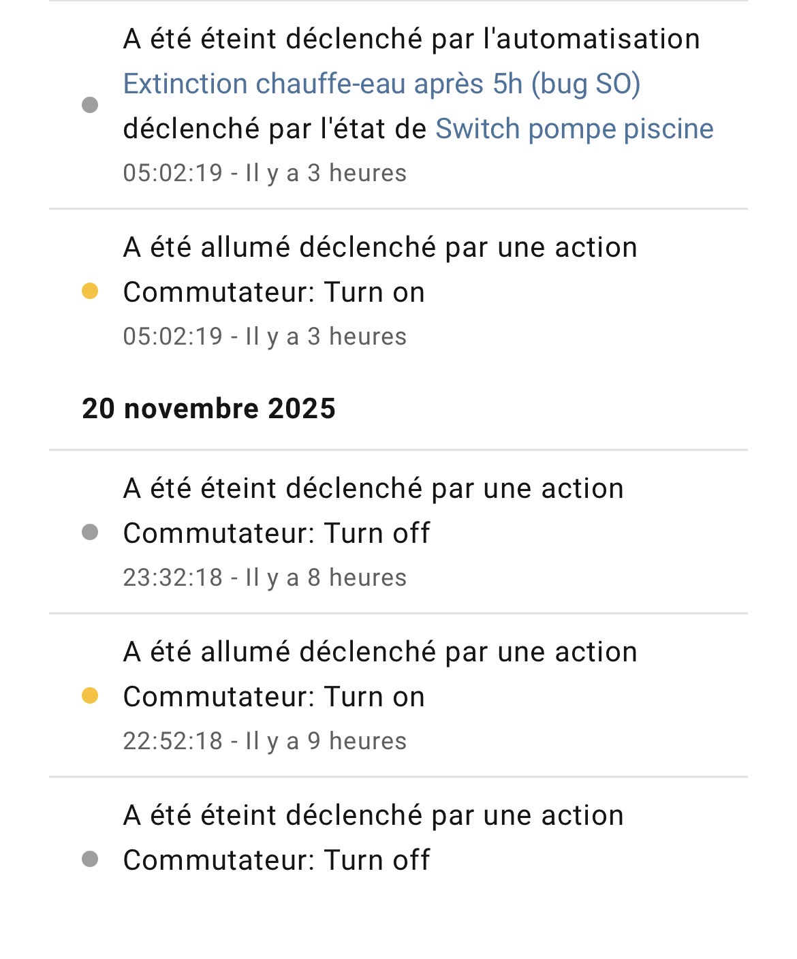Select "Commutateur: Turn off" in the 23:32:18 entry
Screen dimensions: 797x959
[x=276, y=533]
